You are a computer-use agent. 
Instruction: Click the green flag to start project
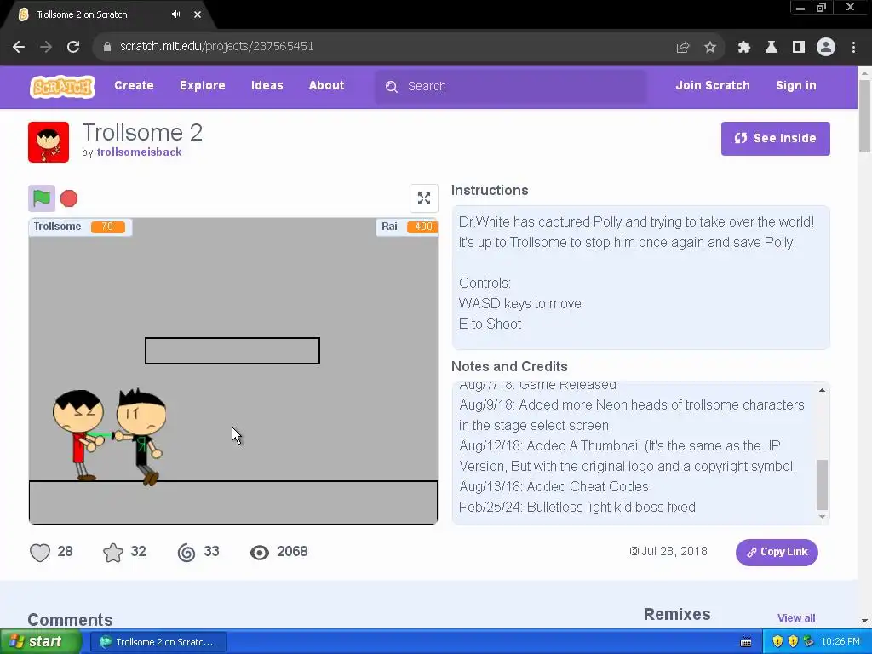(x=42, y=198)
